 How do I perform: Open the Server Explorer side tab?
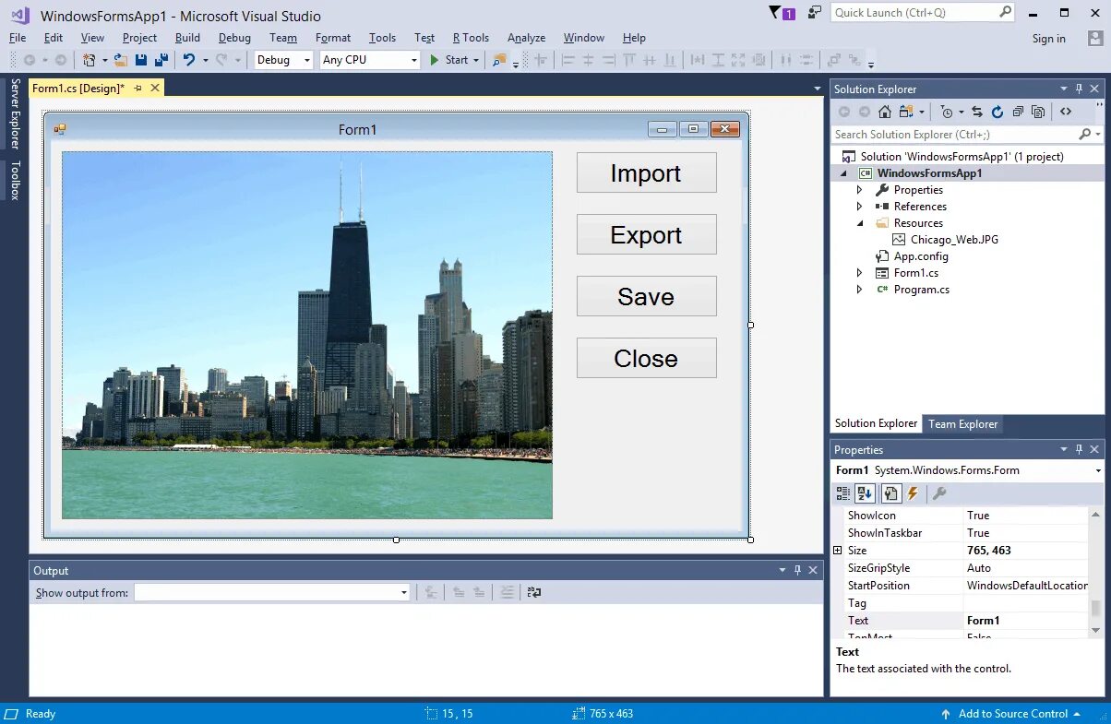coord(15,113)
